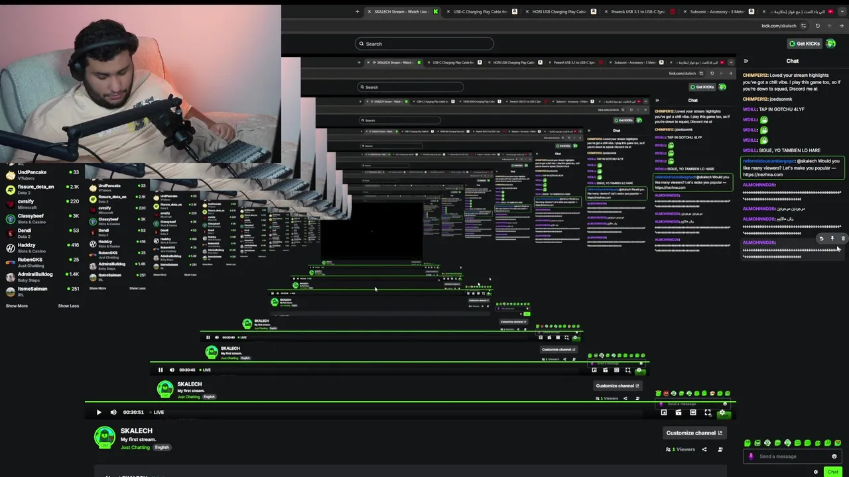Click Haddzy's avatar in the leftmost sidebar
The height and width of the screenshot is (477, 849).
[x=10, y=248]
